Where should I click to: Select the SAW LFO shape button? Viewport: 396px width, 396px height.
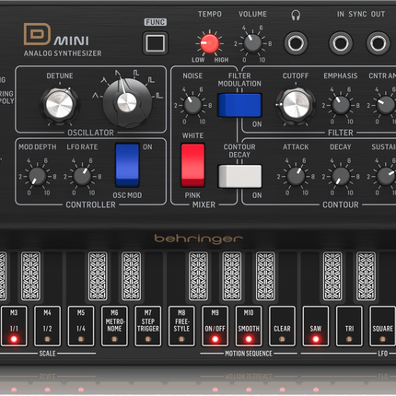point(316,326)
